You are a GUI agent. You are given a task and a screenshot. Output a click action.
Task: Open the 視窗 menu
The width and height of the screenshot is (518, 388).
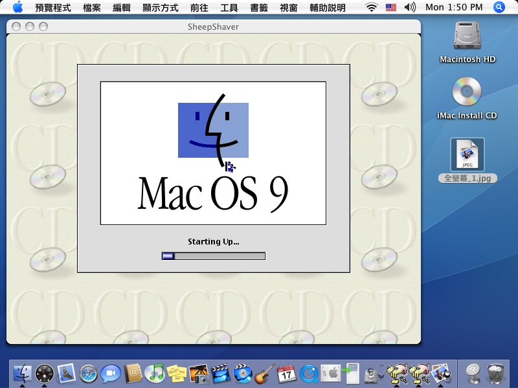point(288,7)
